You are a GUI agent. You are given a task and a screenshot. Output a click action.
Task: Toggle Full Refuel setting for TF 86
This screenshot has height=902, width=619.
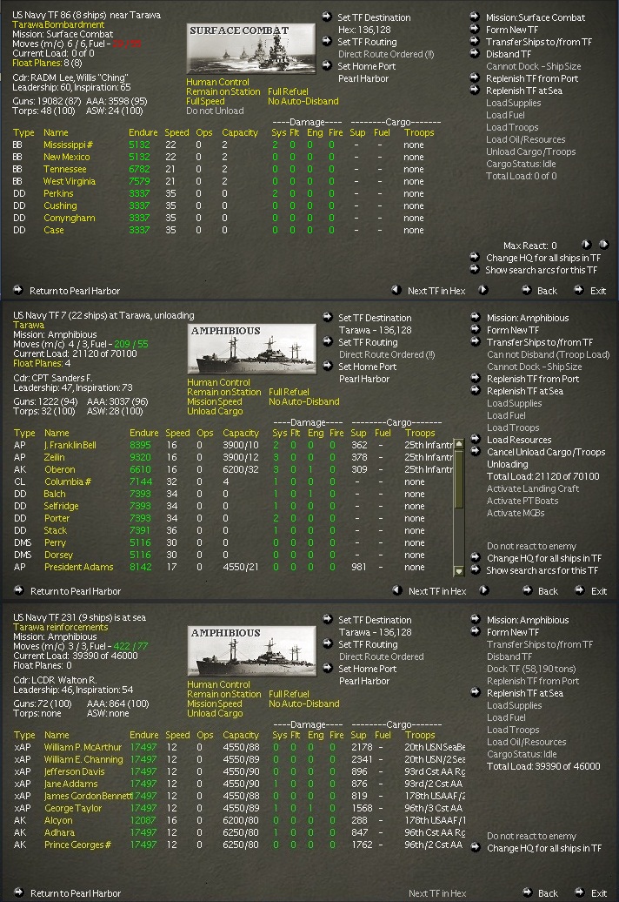(288, 91)
